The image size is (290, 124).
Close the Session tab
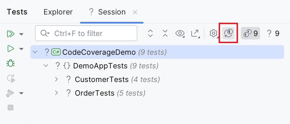pyautogui.click(x=135, y=12)
